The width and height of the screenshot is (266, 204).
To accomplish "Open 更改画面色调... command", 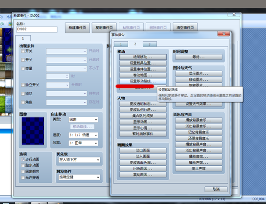I will tap(143, 162).
